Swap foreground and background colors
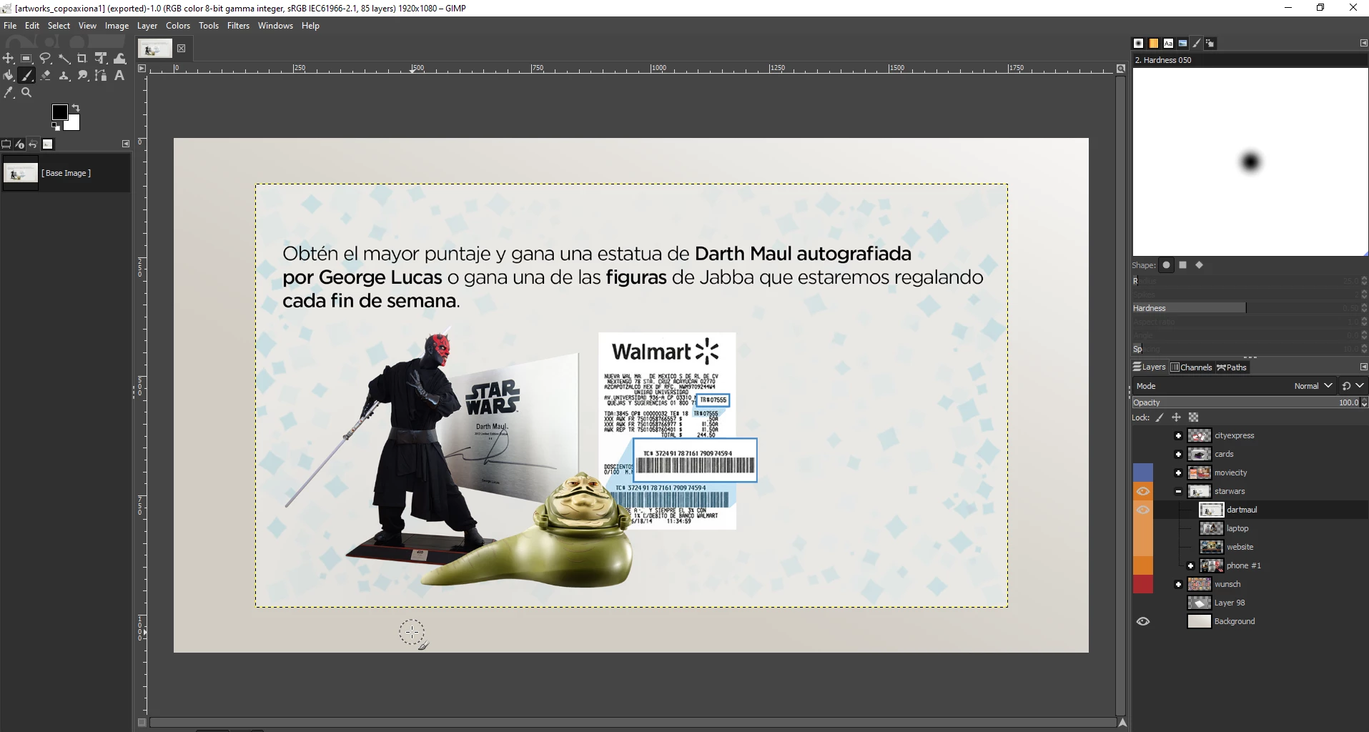This screenshot has width=1369, height=732. pyautogui.click(x=76, y=108)
